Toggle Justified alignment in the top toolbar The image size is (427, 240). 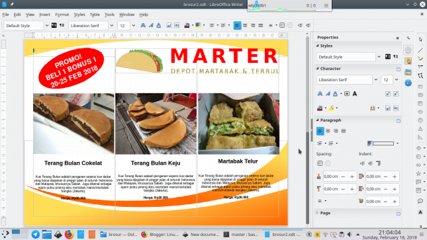261,25
